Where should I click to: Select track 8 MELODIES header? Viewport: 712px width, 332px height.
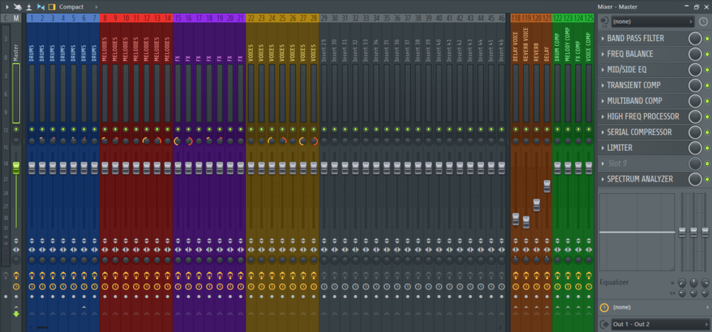105,18
